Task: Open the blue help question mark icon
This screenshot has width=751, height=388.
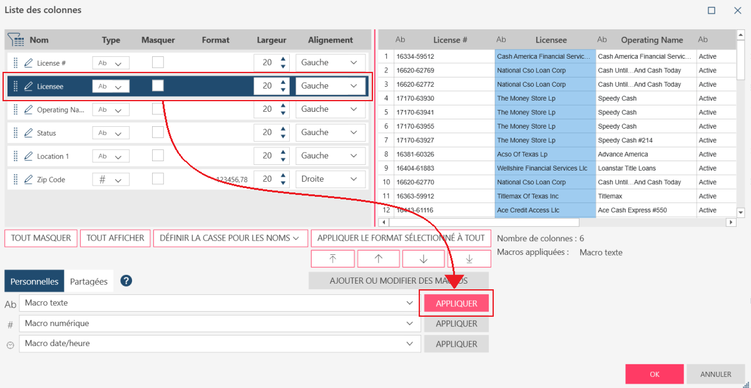Action: click(x=126, y=281)
